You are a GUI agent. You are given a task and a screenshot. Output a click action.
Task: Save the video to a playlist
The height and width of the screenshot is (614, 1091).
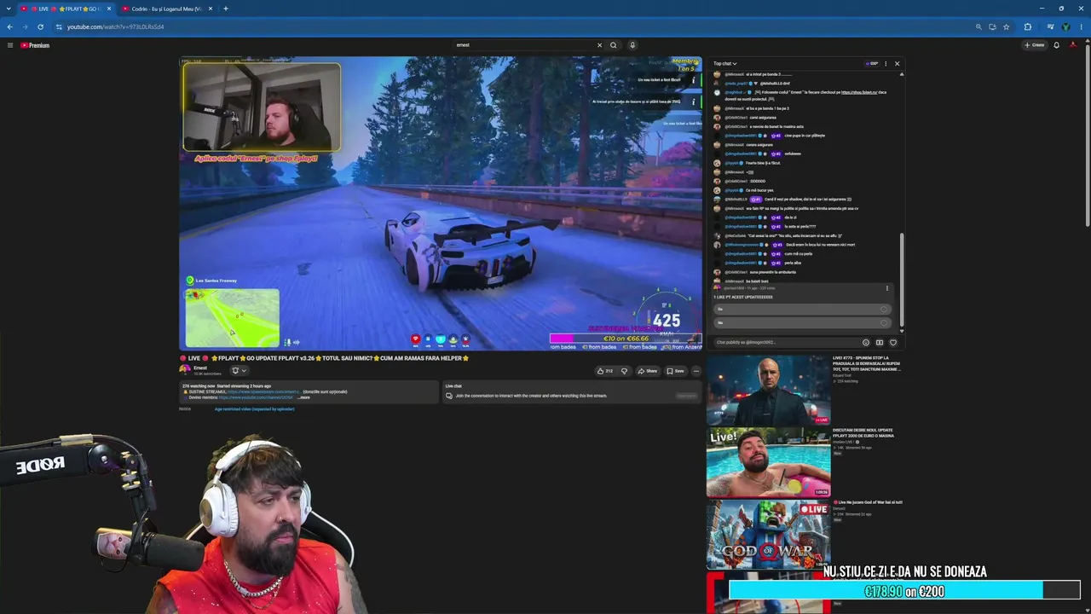click(675, 371)
